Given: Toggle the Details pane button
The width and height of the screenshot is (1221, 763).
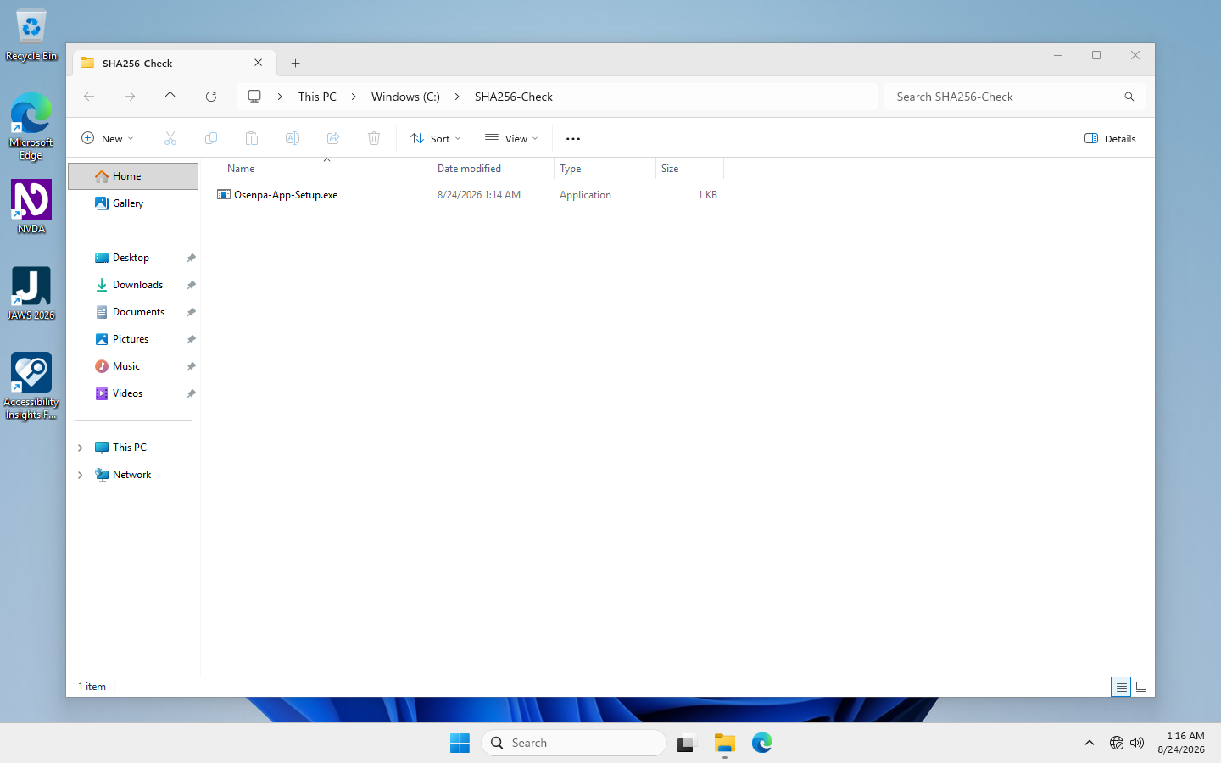Looking at the screenshot, I should pos(1110,138).
